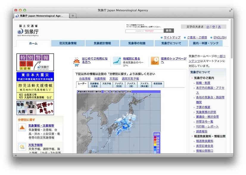The width and height of the screenshot is (246, 175).
Task: Open the 防災活動支援情報 banner
Action: (35, 87)
